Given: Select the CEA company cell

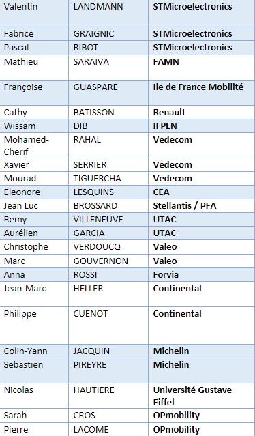Looking at the screenshot, I should pos(202,192).
